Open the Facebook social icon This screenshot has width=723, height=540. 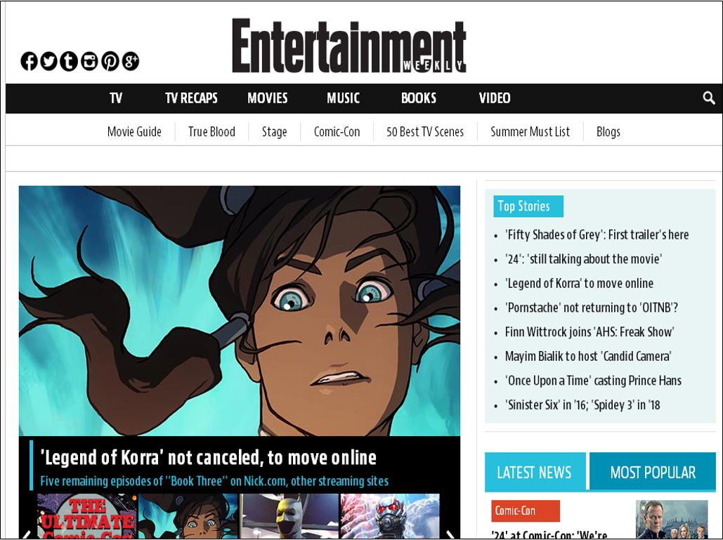point(29,61)
